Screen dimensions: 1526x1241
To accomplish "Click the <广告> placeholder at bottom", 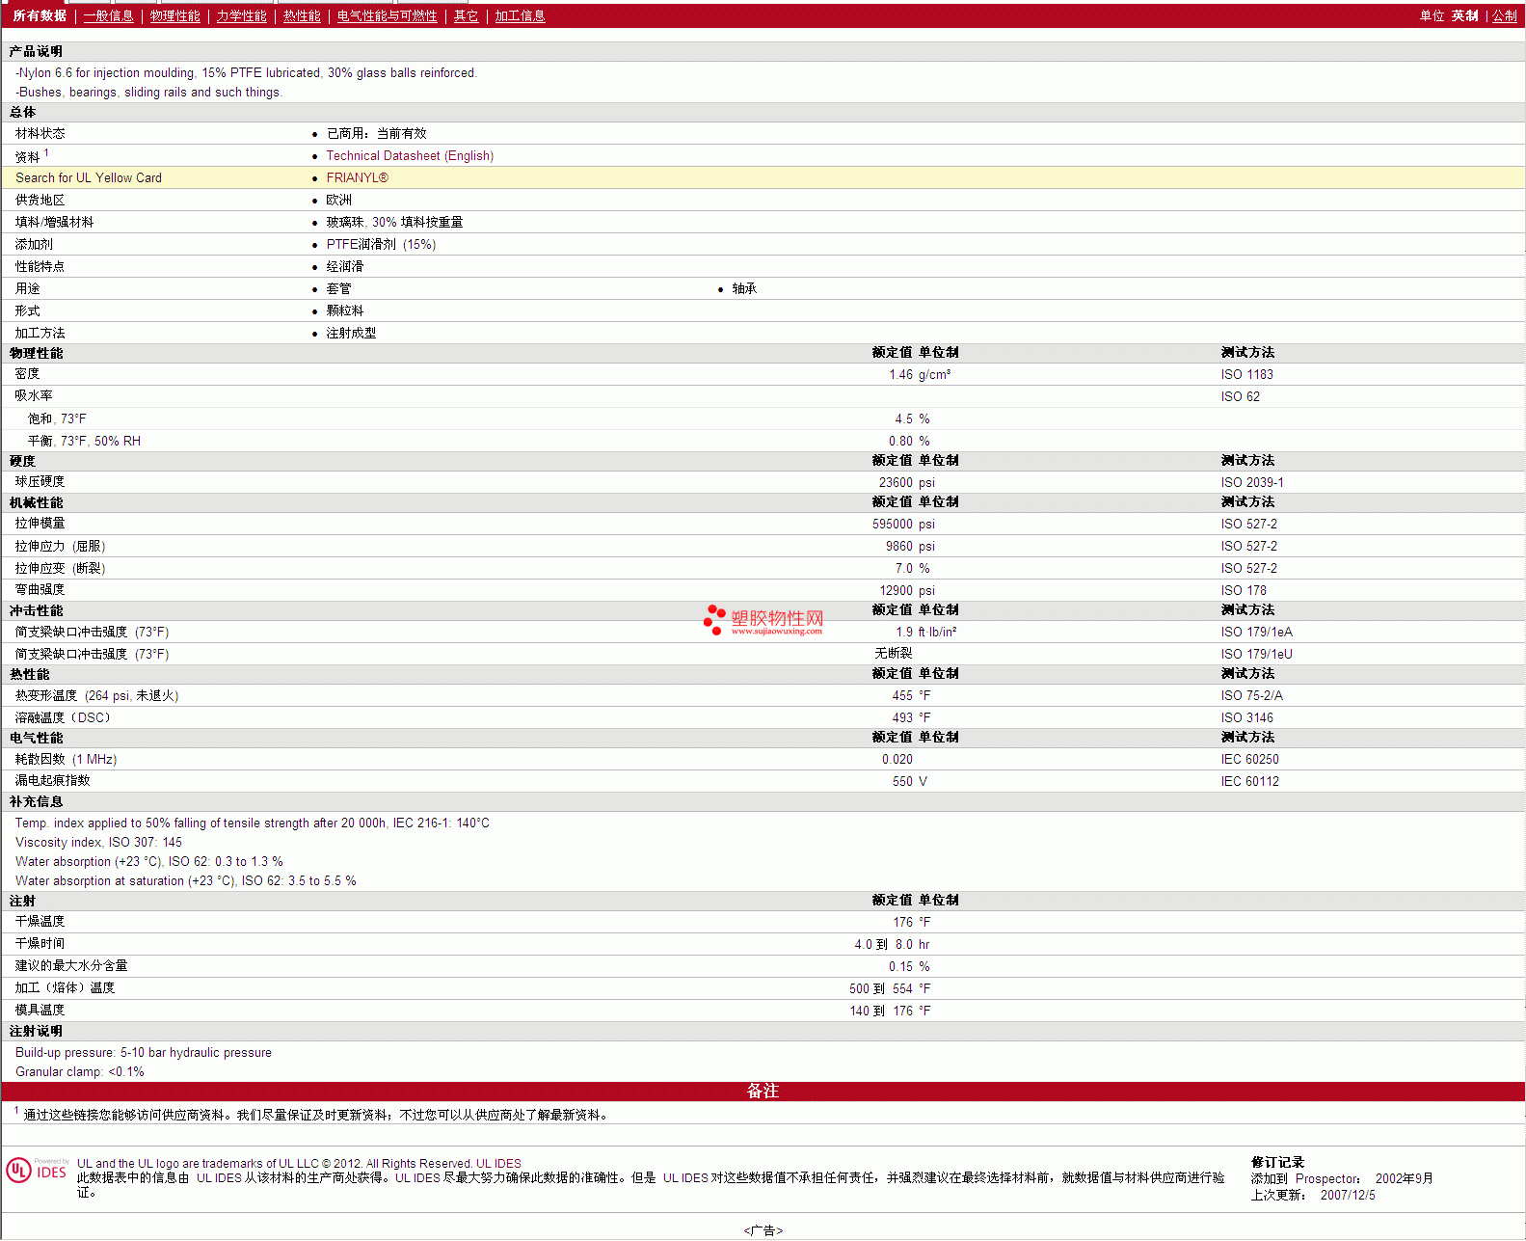I will pos(763,1230).
